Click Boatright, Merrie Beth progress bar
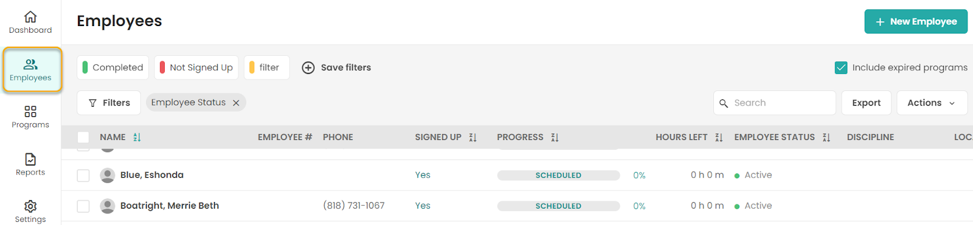Viewport: 973px width, 225px height. (558, 206)
